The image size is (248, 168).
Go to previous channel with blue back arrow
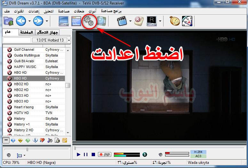21,21
